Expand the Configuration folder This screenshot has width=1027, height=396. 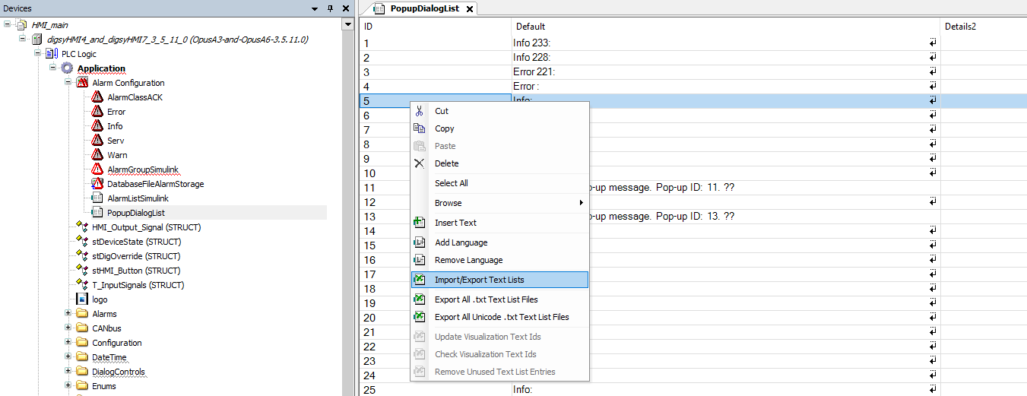68,343
